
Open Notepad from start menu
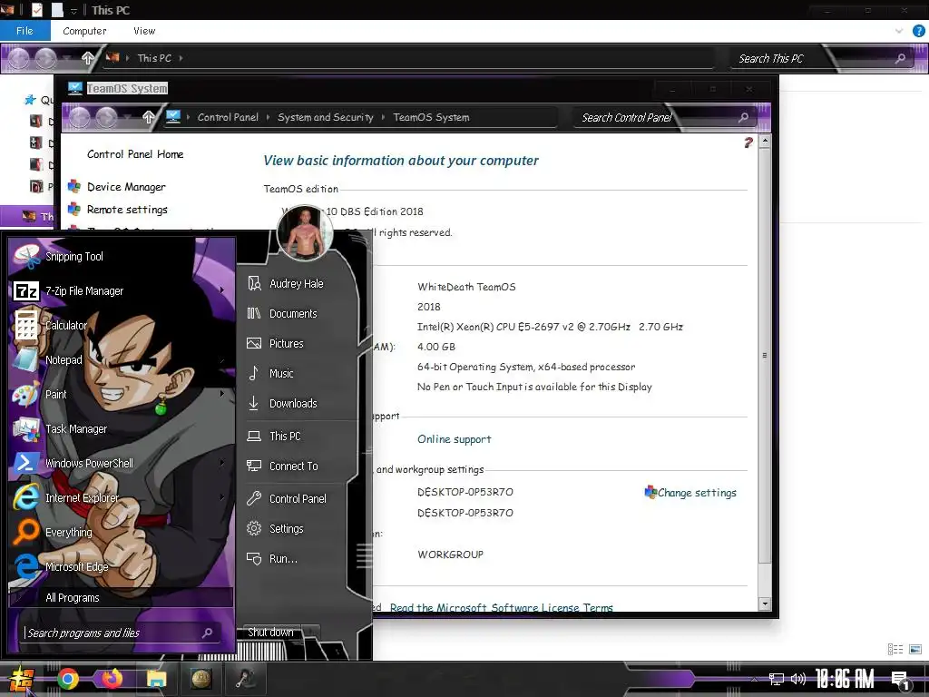click(122, 359)
